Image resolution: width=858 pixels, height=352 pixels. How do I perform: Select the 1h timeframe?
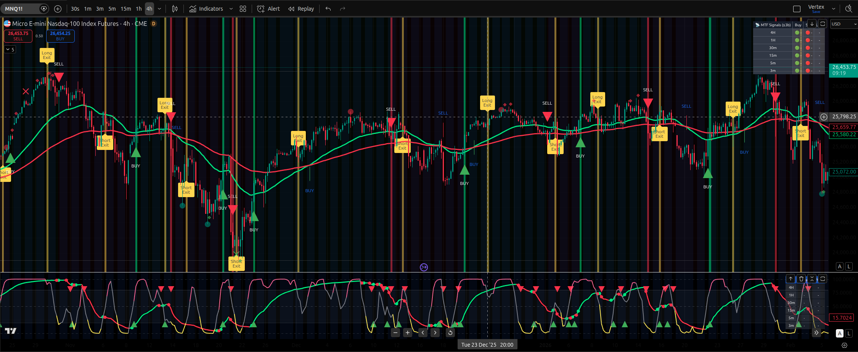click(x=139, y=9)
